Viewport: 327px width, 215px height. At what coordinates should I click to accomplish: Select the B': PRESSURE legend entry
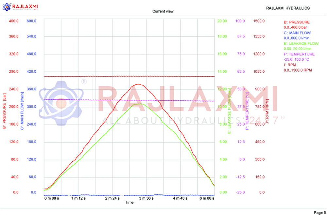297,22
